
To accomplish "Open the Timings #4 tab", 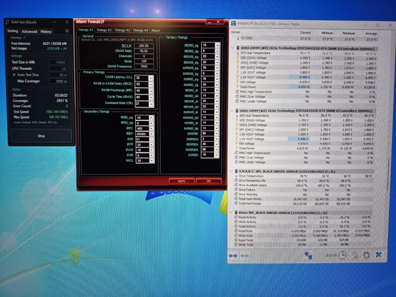I will tap(140, 30).
